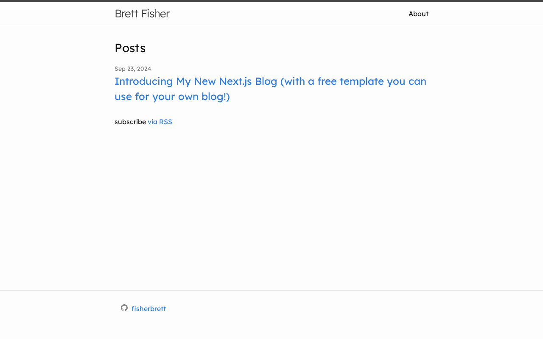Go to the About page
Screen dimensions: 543x339
coord(418,14)
